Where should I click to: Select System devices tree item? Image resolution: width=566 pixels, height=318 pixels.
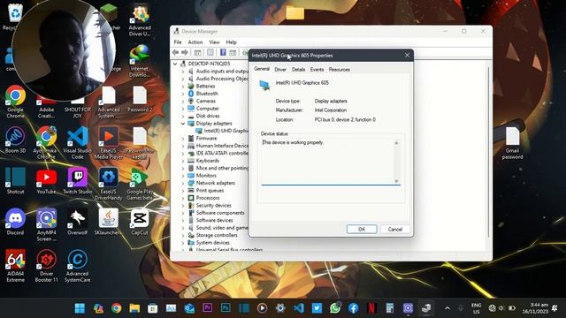(x=212, y=243)
